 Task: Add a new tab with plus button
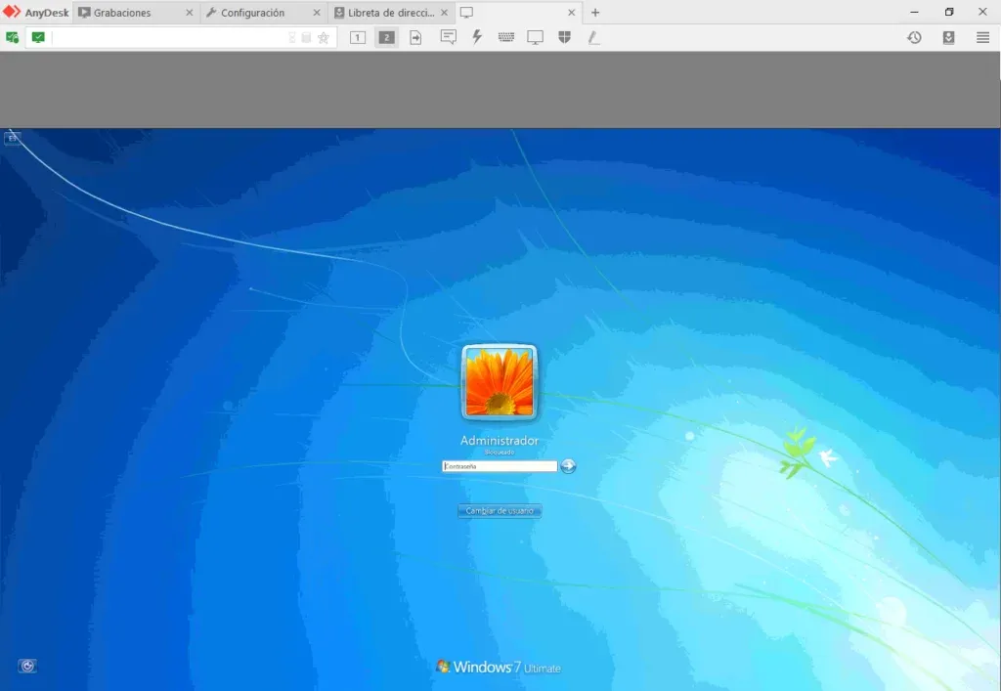coord(595,13)
